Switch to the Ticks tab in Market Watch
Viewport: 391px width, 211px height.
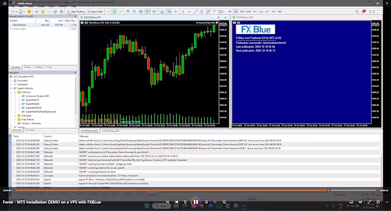pyautogui.click(x=49, y=67)
